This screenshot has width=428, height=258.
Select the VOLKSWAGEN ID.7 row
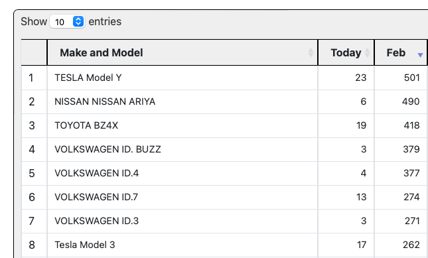[224, 197]
